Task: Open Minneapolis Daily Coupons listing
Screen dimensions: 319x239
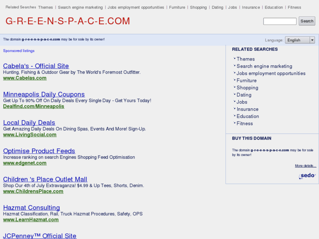Action: [44, 94]
